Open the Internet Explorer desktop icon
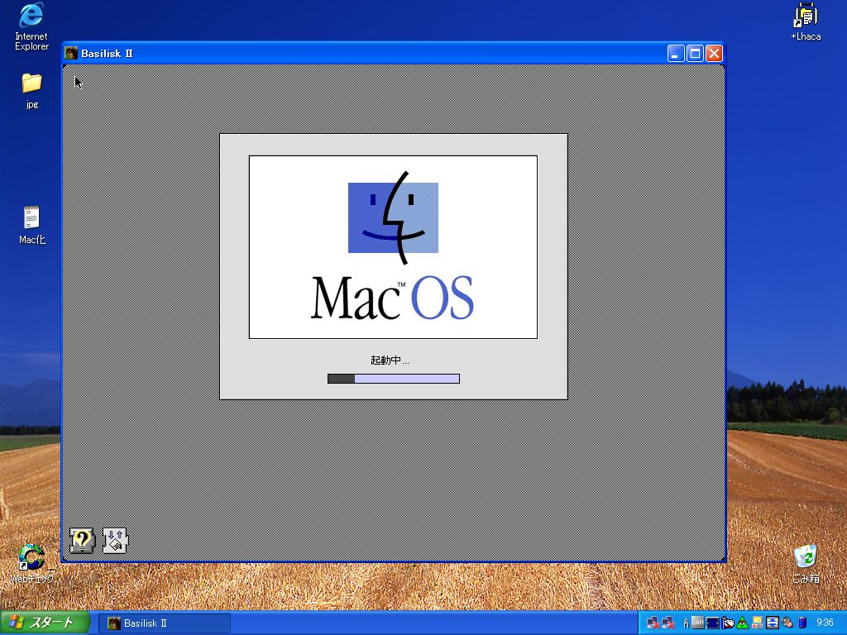The height and width of the screenshot is (635, 847). point(31,27)
